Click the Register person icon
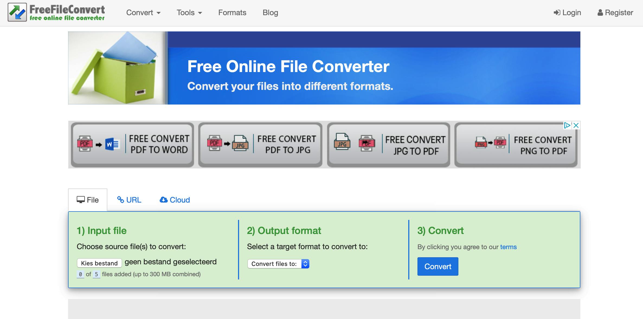The height and width of the screenshot is (319, 643). 600,12
